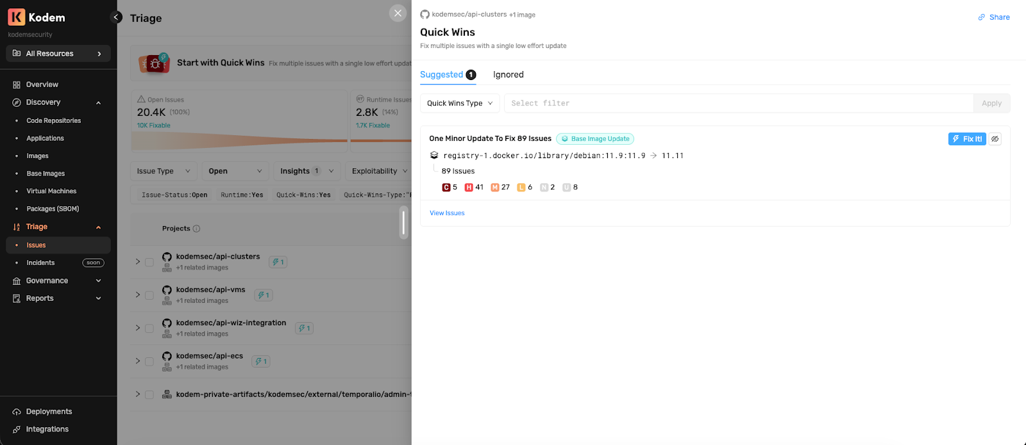The image size is (1026, 445).
Task: Click the Share link icon
Action: [x=981, y=17]
